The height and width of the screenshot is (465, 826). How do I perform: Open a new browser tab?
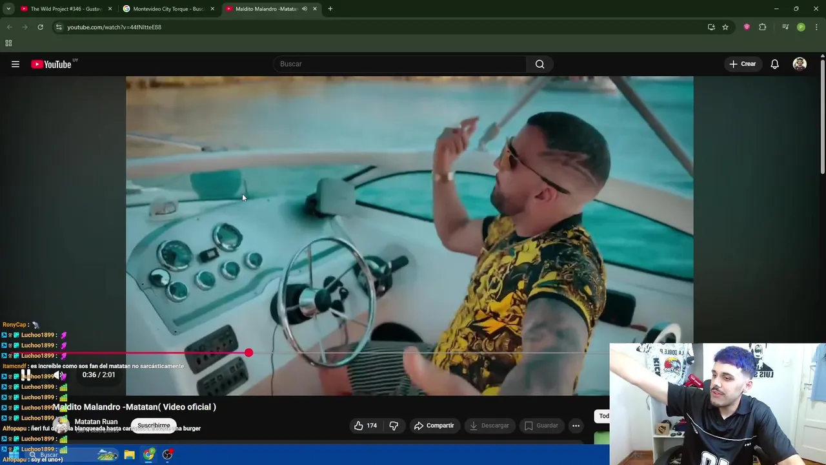coord(330,9)
